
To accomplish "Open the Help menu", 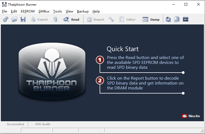I will [x=96, y=11].
